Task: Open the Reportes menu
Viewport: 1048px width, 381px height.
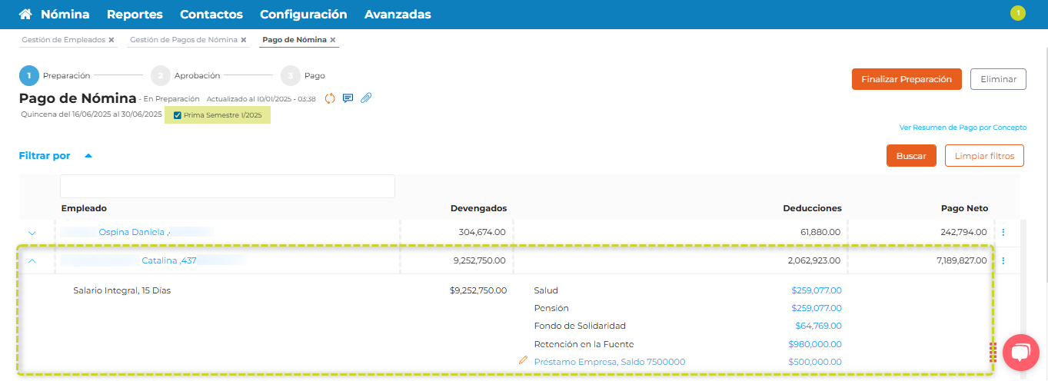Action: click(135, 15)
